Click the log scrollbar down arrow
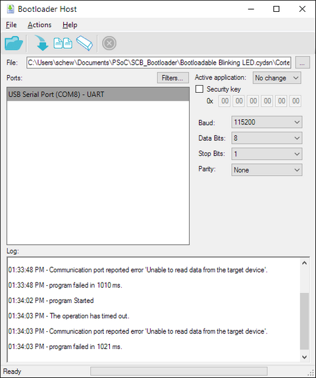This screenshot has height=378, width=316. [304, 357]
